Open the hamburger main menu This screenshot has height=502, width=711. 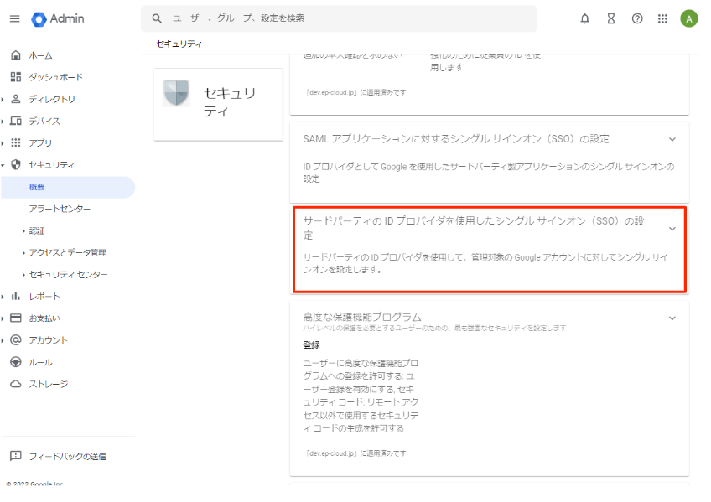15,18
